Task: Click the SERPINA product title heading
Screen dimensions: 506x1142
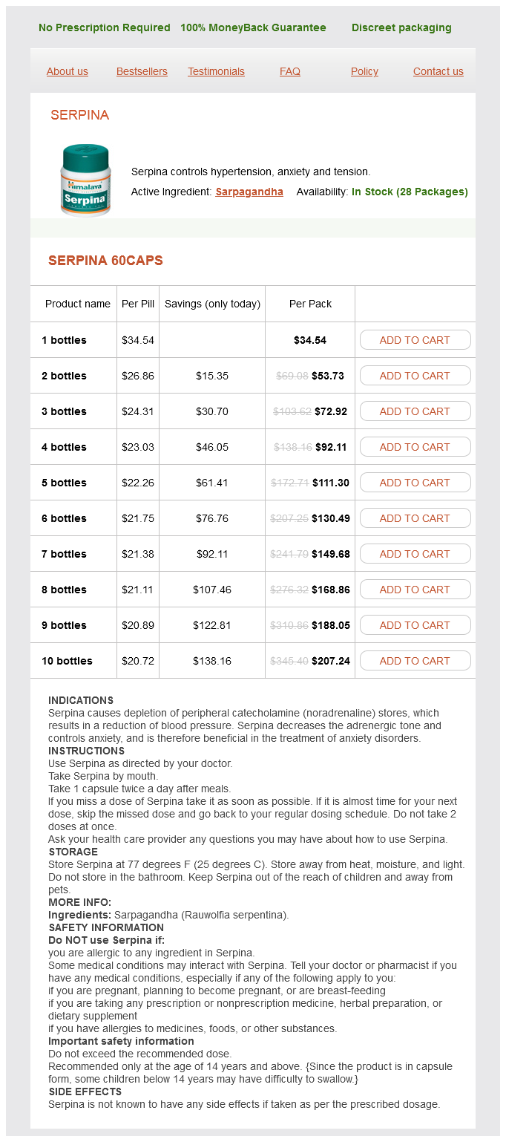Action: 79,115
